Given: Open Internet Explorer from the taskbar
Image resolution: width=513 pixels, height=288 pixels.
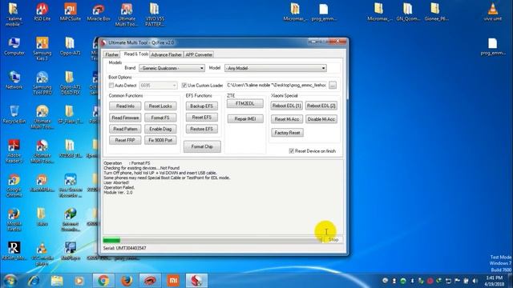Looking at the screenshot, I should (x=34, y=281).
